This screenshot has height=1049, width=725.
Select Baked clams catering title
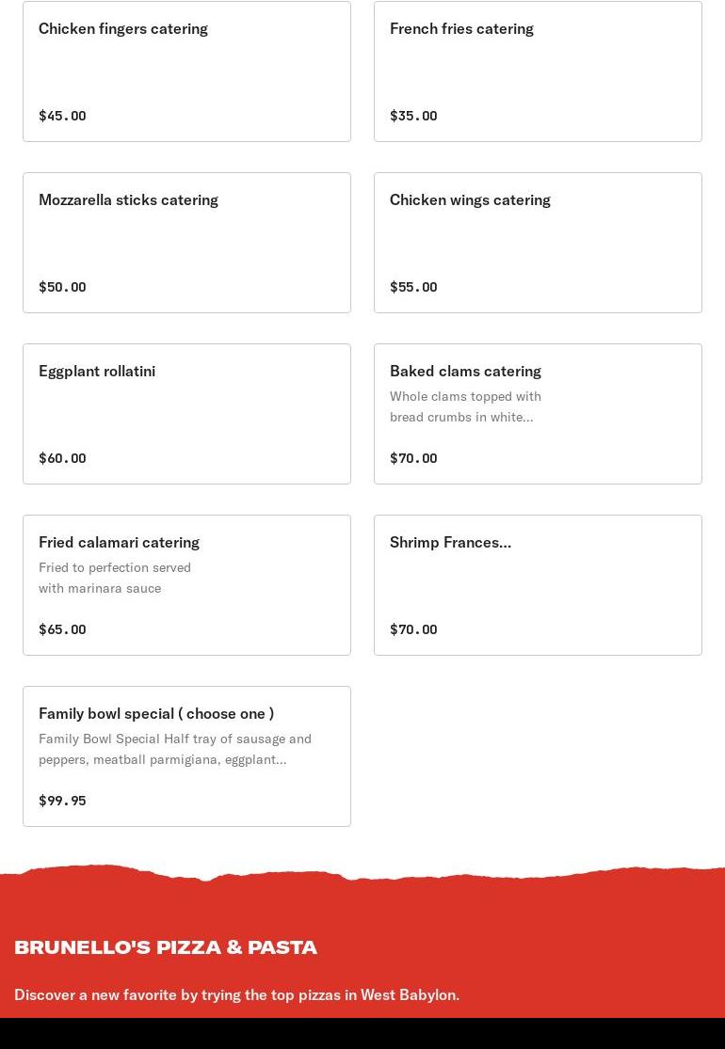[465, 371]
